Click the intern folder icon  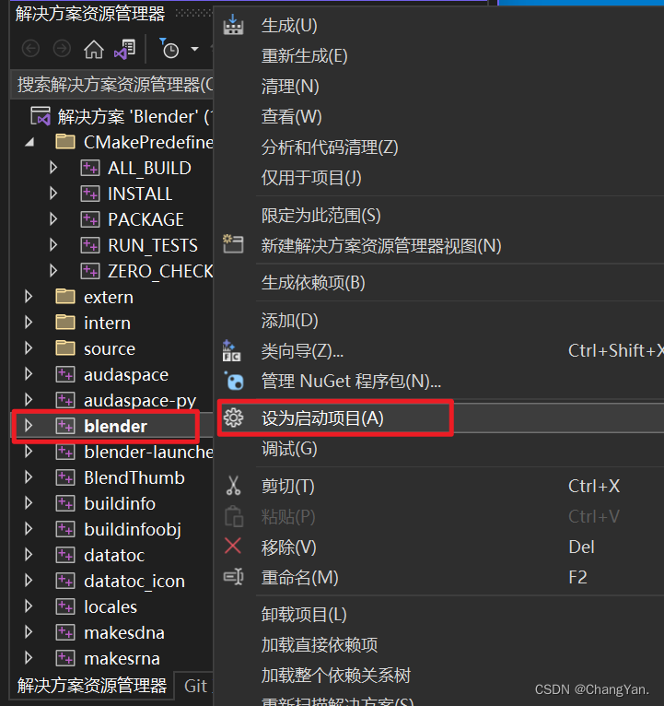pos(65,322)
